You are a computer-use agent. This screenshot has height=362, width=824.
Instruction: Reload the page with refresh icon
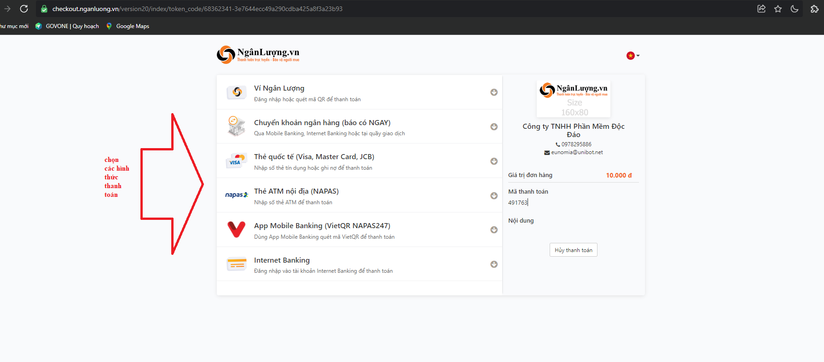click(24, 9)
